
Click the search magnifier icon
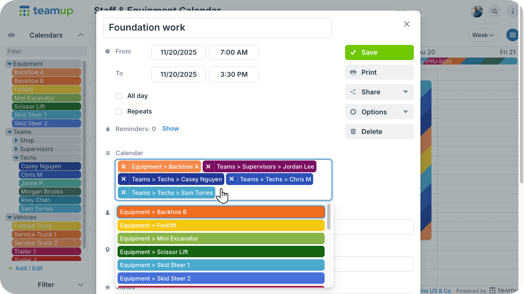495,11
